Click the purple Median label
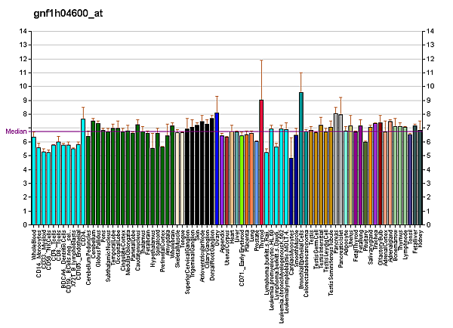Screen dimensions: 453x328 pyautogui.click(x=17, y=131)
